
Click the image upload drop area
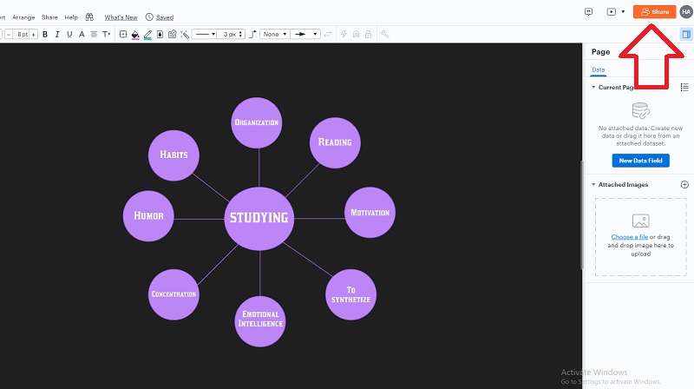pos(640,237)
